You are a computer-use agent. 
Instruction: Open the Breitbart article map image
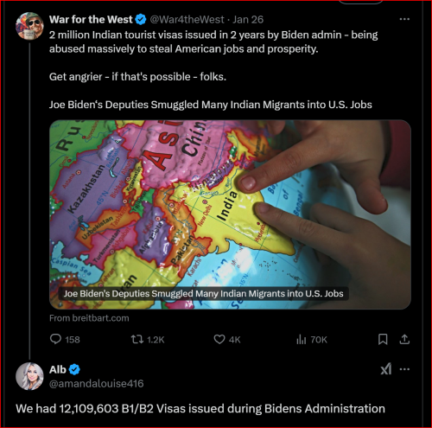tap(230, 214)
